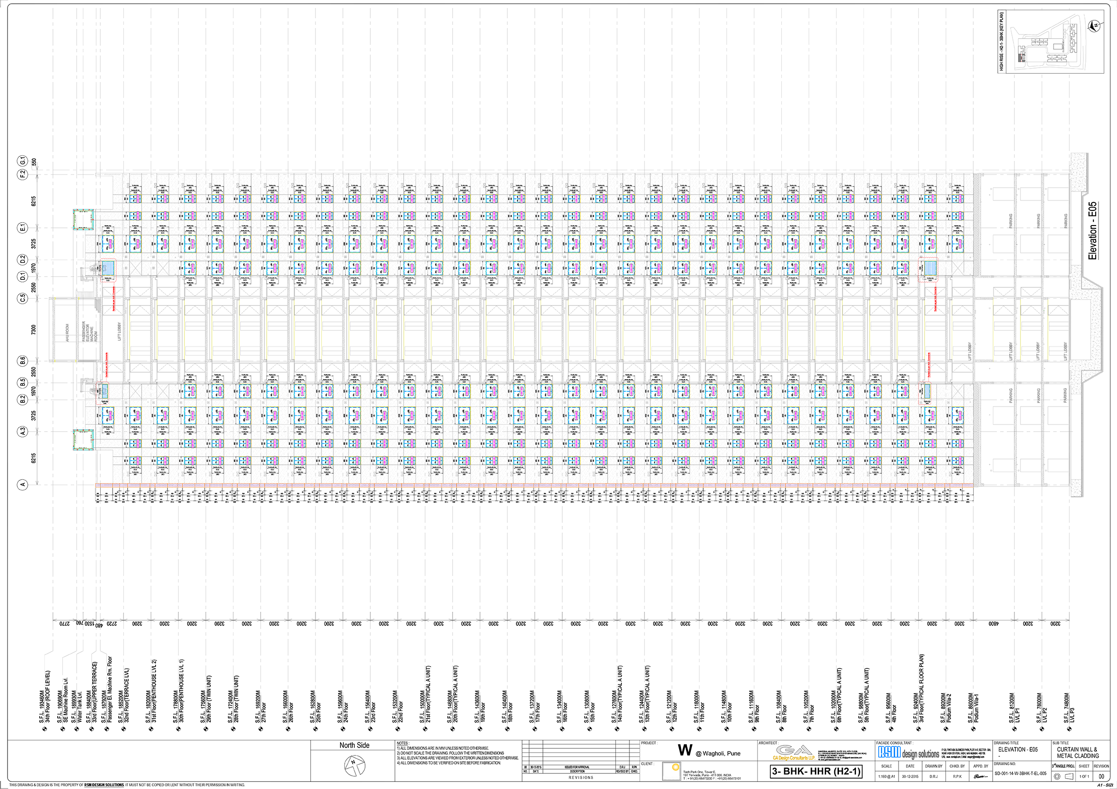
Task: Click the AHU ROOM label
Action: click(x=68, y=333)
